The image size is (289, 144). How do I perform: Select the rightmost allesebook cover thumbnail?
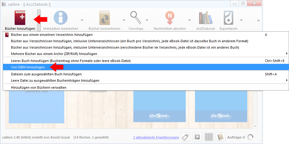pos(221,106)
